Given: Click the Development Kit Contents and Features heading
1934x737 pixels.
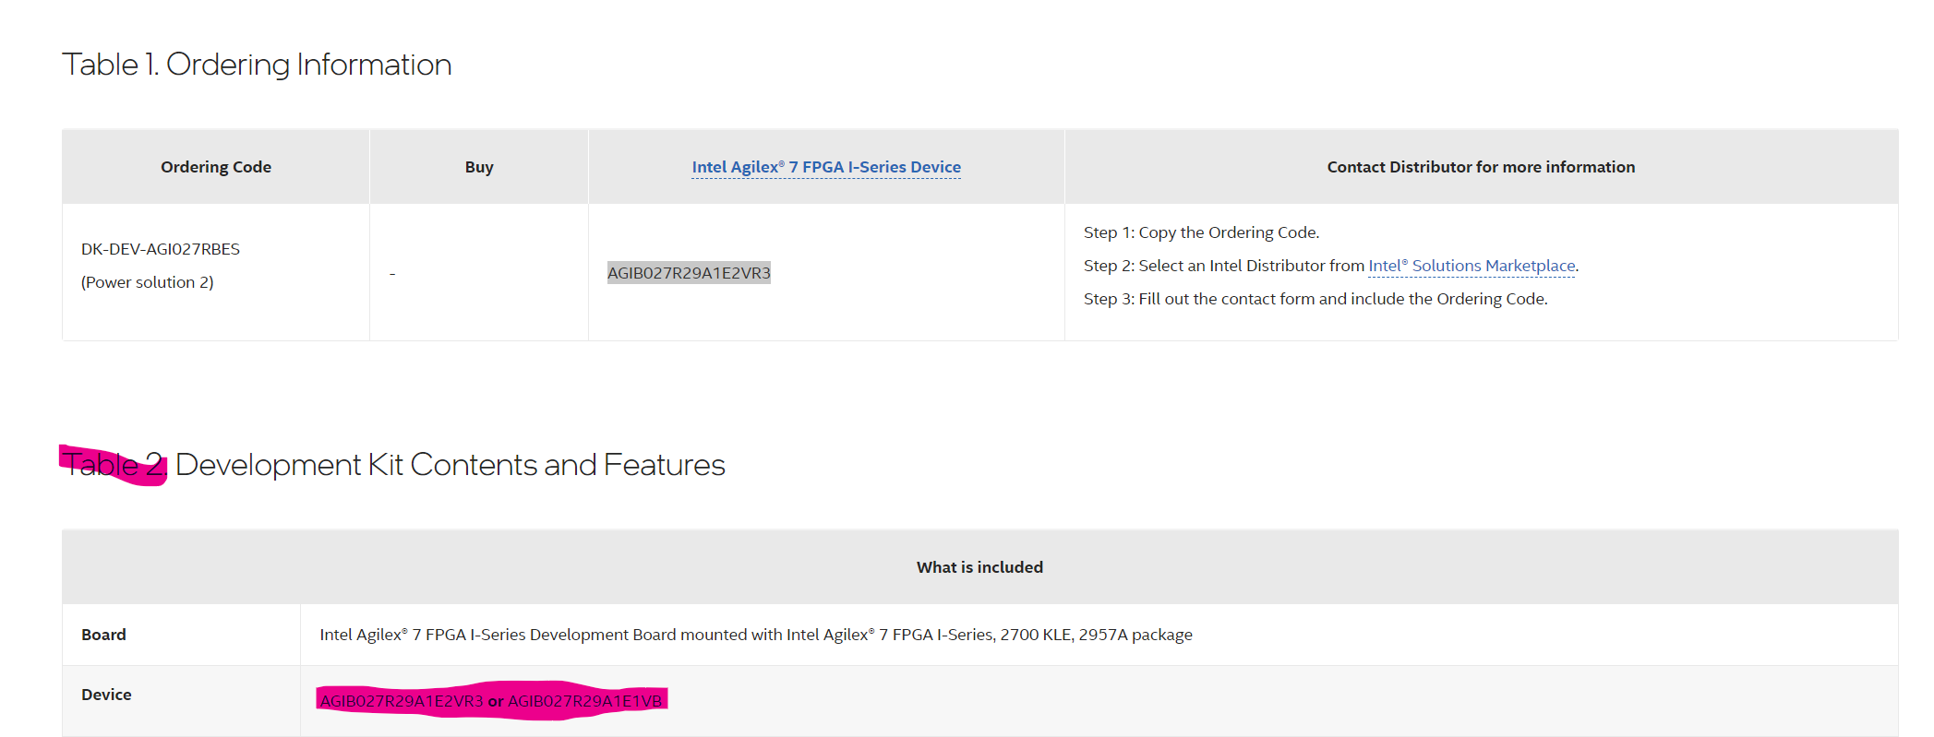Looking at the screenshot, I should click(x=450, y=465).
